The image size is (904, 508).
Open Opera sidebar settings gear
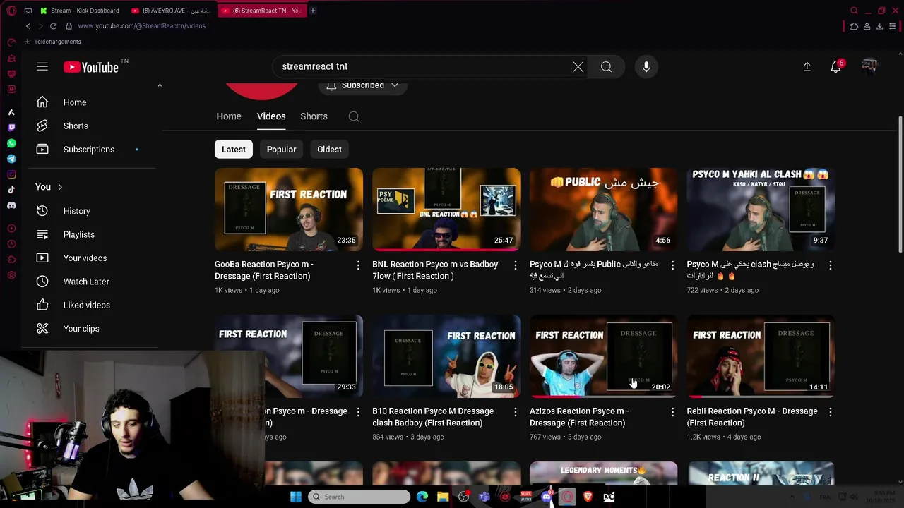[x=11, y=275]
